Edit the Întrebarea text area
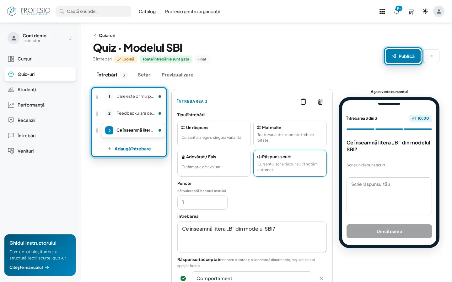The image size is (452, 282). [252, 237]
